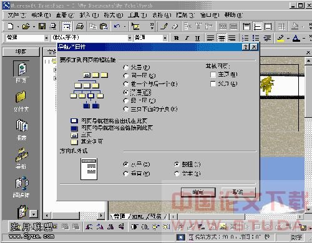312x243 pixels.
Task: Select the 前一个与后一个 back and next radio
Action: pyautogui.click(x=125, y=84)
